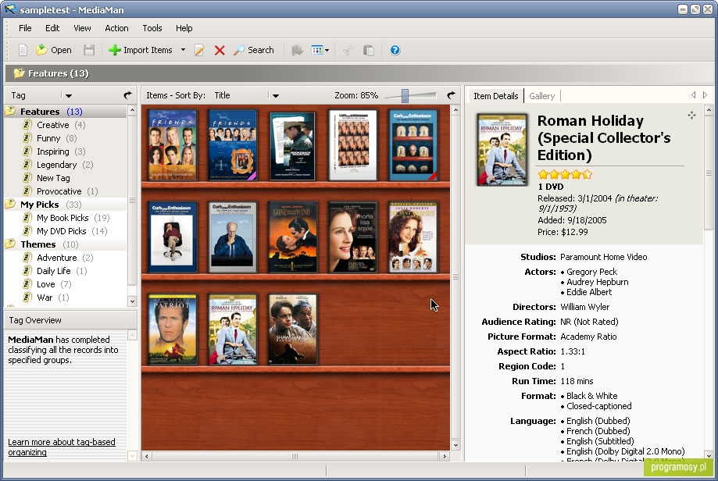Select the Shawshank Redemption cover

(x=293, y=330)
